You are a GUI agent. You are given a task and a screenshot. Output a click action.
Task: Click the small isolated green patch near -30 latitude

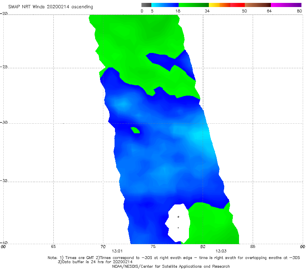click(x=135, y=130)
